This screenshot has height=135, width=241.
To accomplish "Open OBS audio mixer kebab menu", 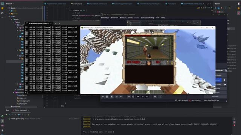I will pyautogui.click(x=160, y=97).
